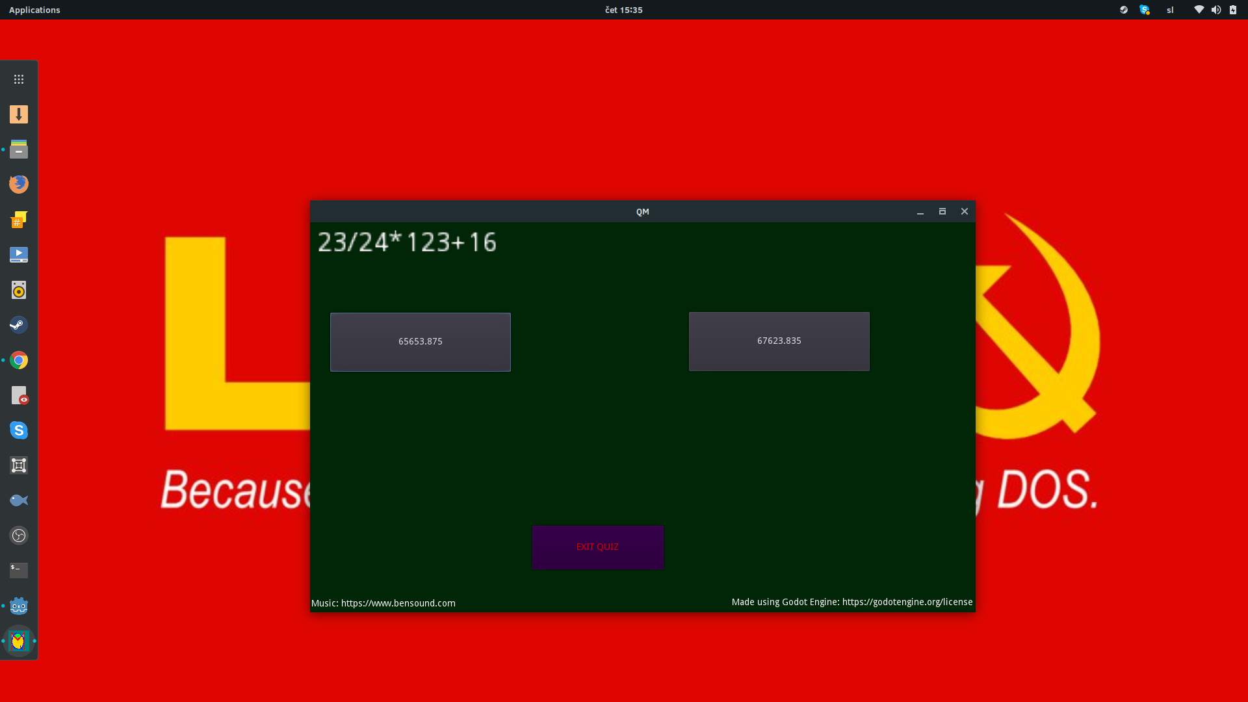Screen dimensions: 1248x702
Task: Close the QM window
Action: 965,212
